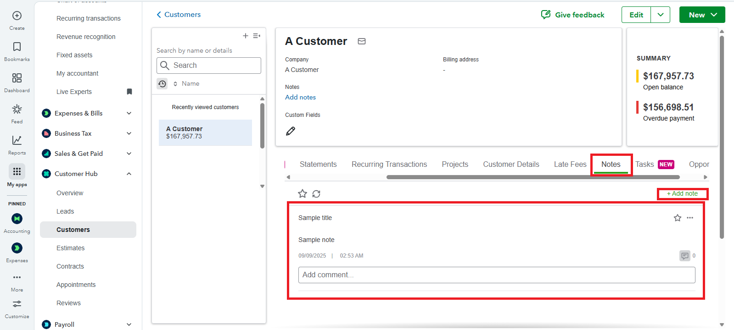The width and height of the screenshot is (734, 330).
Task: Open pinned Expenses app icon
Action: coord(17,248)
